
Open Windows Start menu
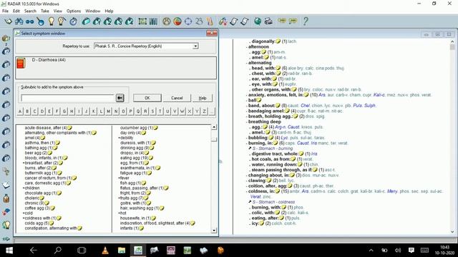(x=9, y=251)
